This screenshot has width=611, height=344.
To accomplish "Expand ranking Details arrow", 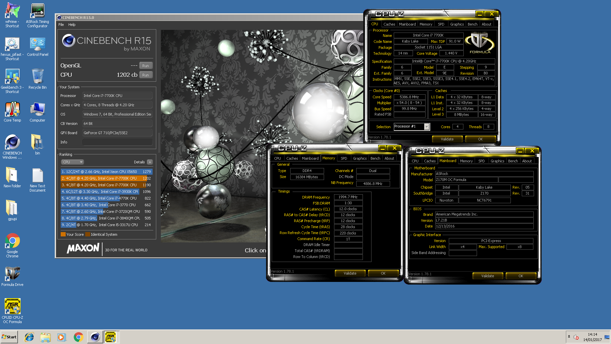I will coord(150,162).
